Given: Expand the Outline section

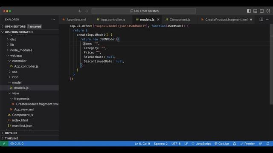Looking at the screenshot, I should coord(11,133).
